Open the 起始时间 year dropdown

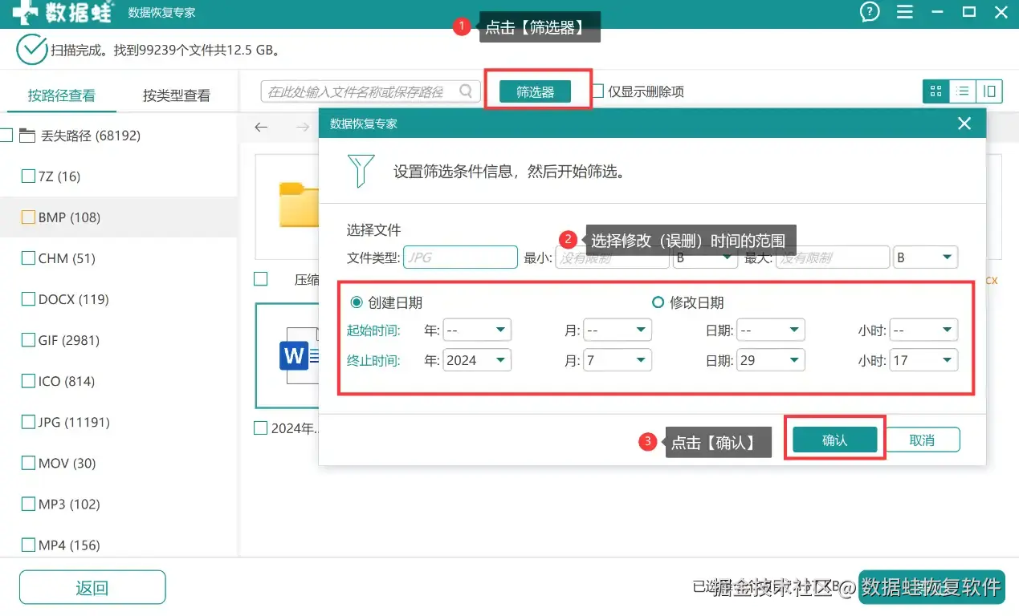477,330
